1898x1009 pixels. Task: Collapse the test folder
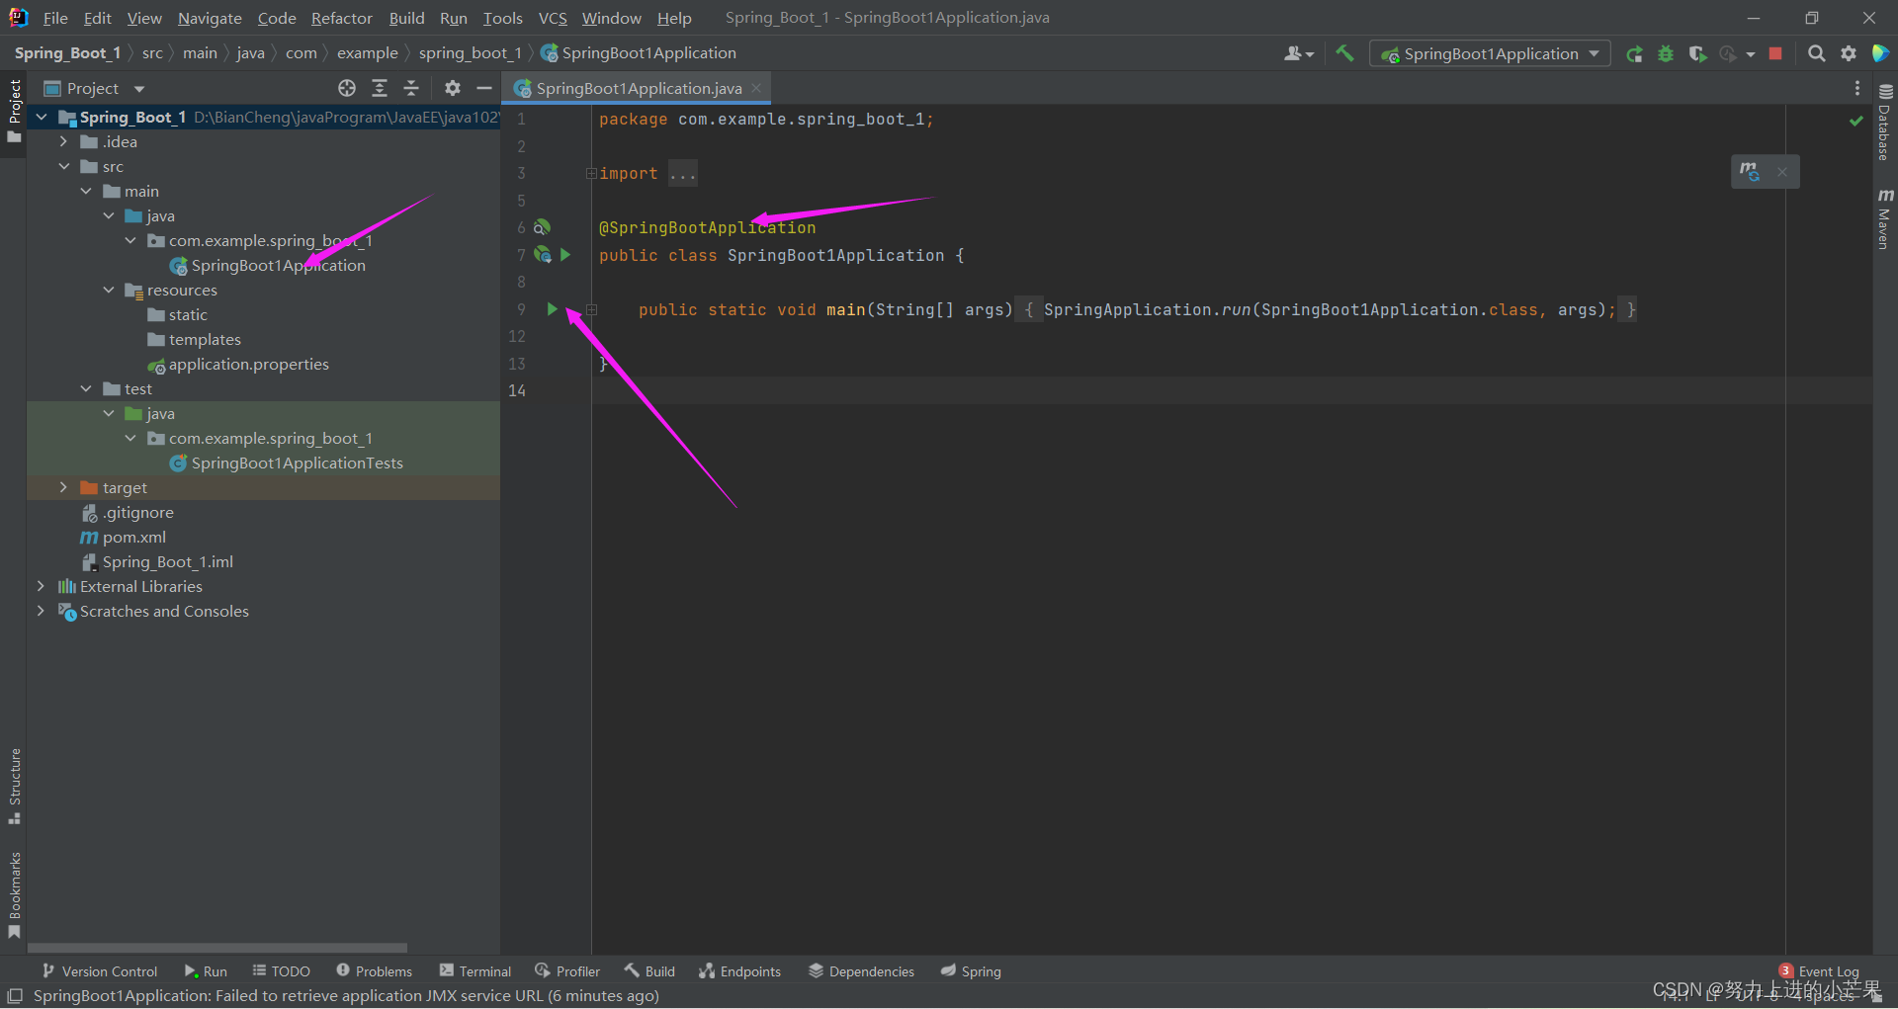[x=86, y=388]
